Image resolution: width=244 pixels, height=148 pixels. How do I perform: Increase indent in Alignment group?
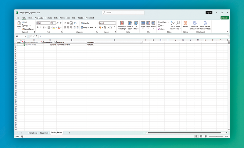pyautogui.click(x=77, y=27)
